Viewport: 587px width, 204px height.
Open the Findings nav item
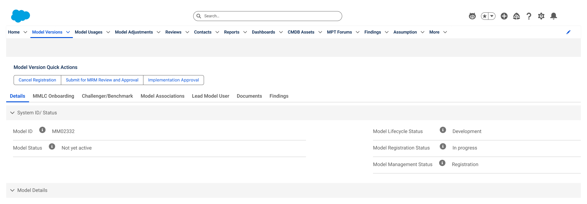tap(373, 32)
